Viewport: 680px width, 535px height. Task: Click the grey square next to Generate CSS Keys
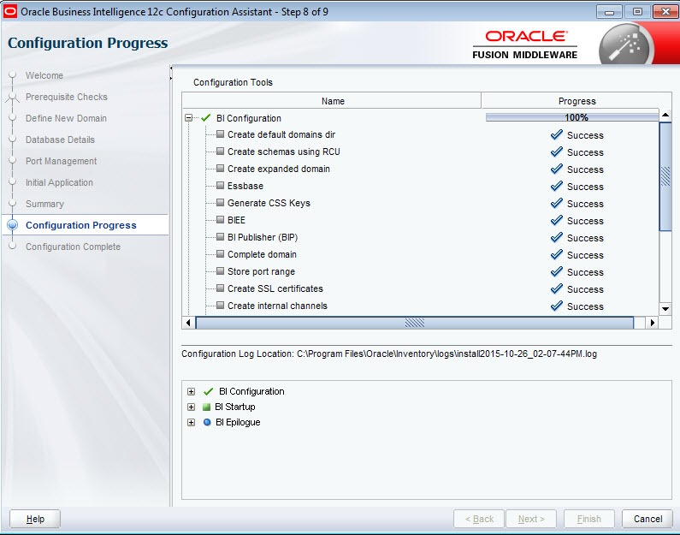[x=221, y=203]
